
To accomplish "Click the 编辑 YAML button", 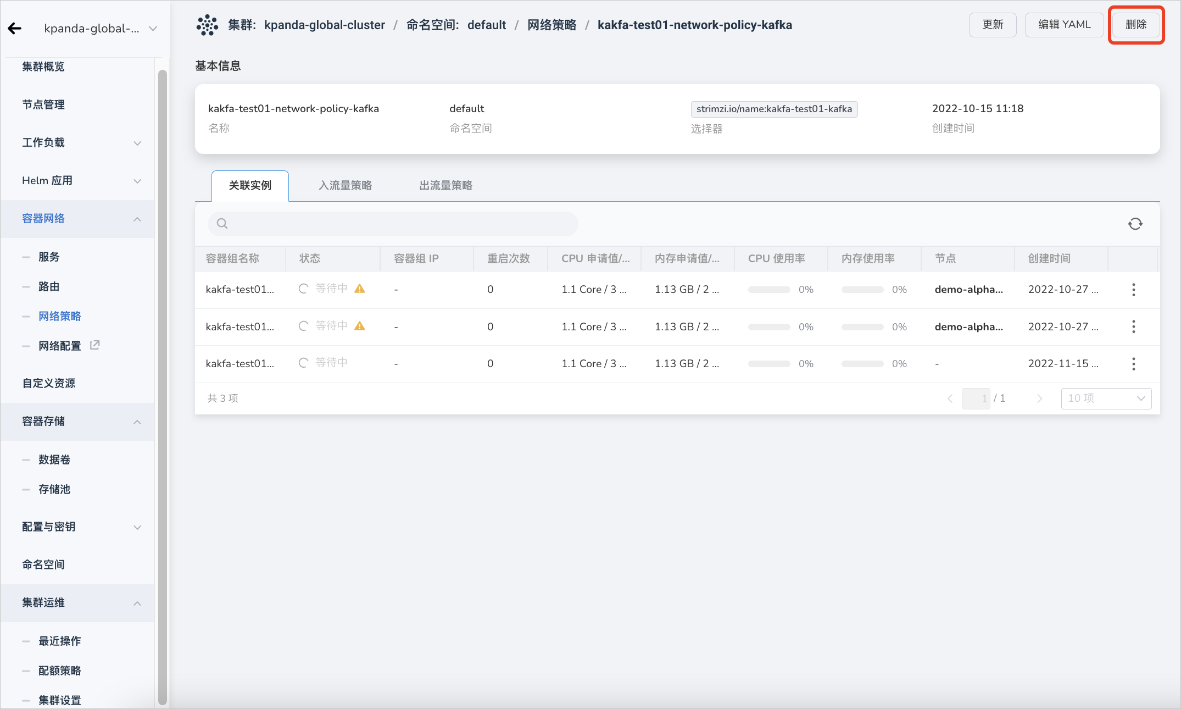I will (1064, 25).
